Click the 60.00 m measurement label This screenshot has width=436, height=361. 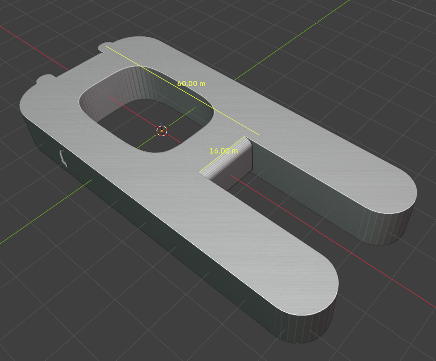191,84
